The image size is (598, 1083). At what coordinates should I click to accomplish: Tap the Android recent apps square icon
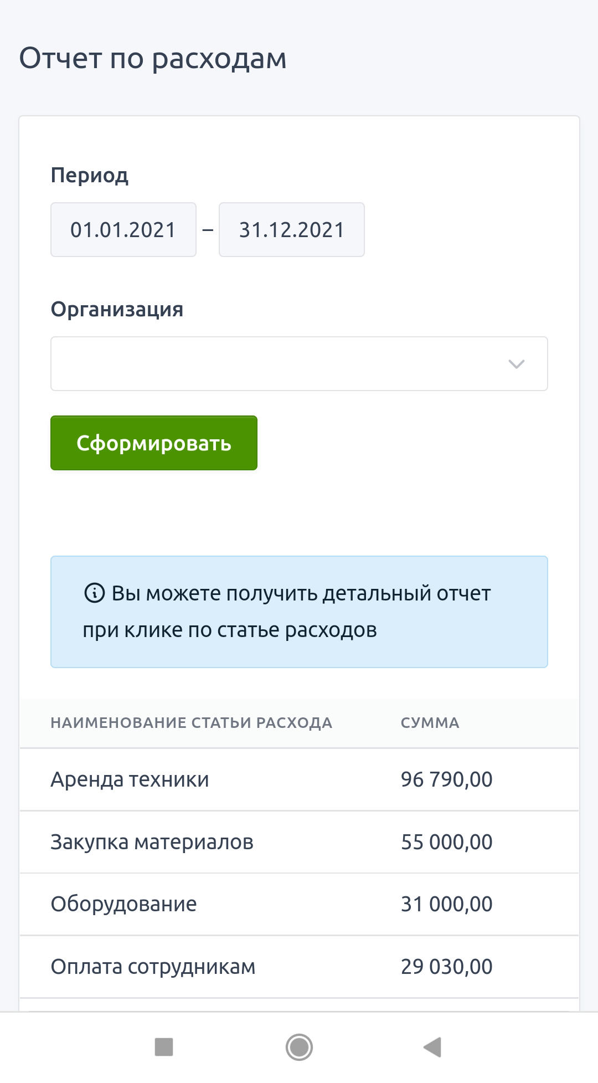[164, 1047]
